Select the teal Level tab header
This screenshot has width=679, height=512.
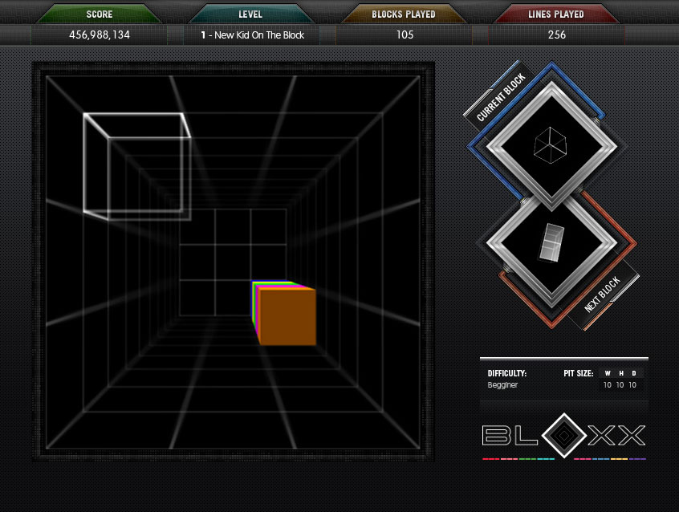pyautogui.click(x=250, y=14)
